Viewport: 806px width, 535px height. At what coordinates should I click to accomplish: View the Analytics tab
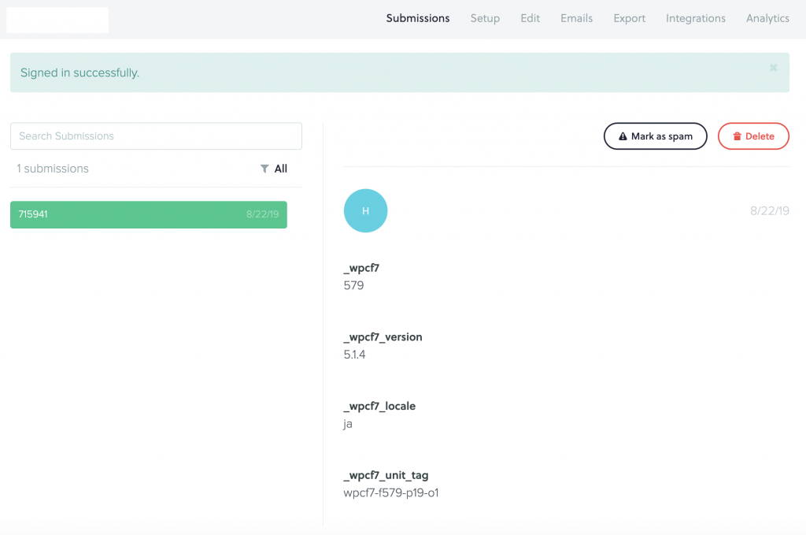coord(767,19)
